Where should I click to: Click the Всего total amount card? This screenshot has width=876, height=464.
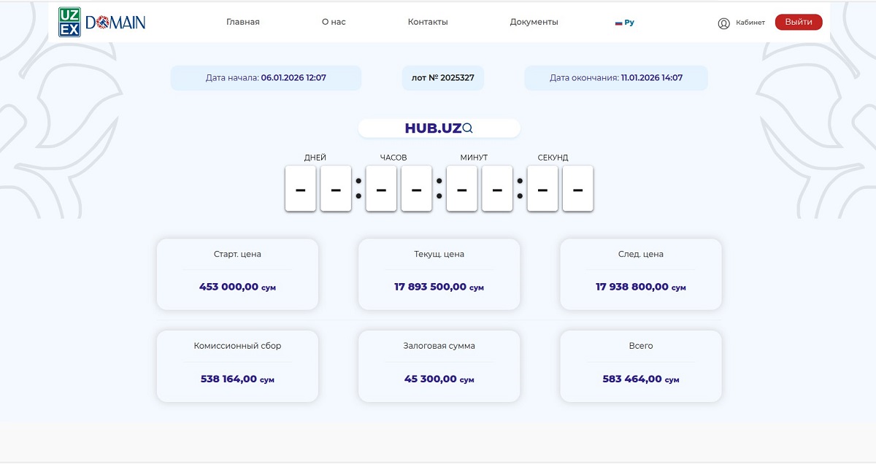(x=640, y=366)
